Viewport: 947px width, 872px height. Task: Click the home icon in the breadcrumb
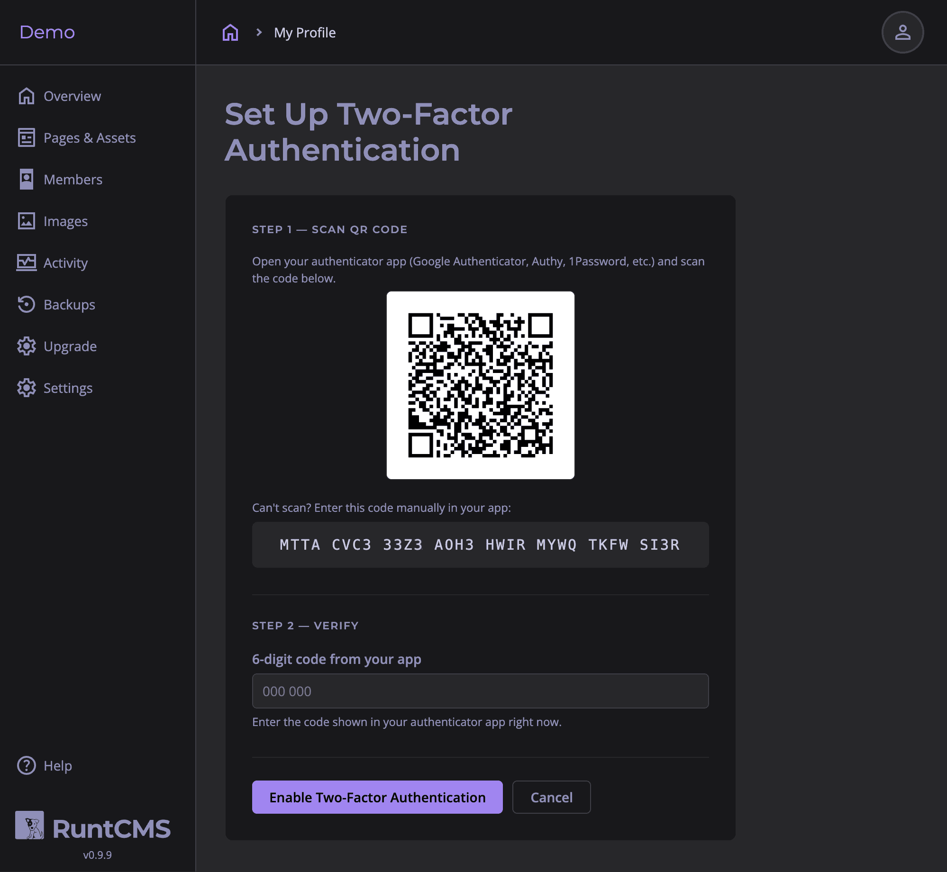click(230, 32)
